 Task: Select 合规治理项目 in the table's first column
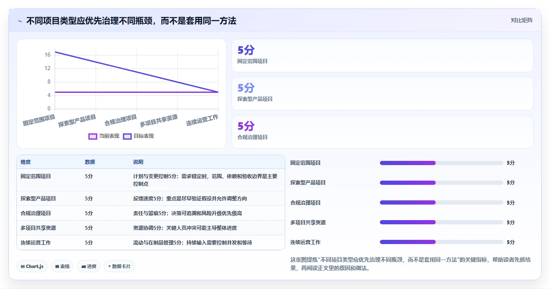click(x=36, y=213)
